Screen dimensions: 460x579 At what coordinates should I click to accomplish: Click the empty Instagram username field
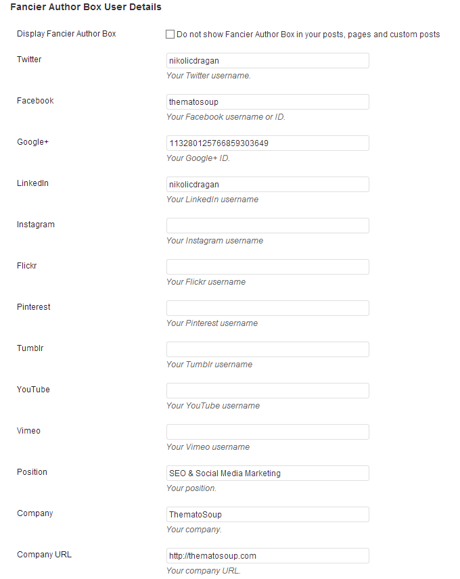click(x=267, y=226)
